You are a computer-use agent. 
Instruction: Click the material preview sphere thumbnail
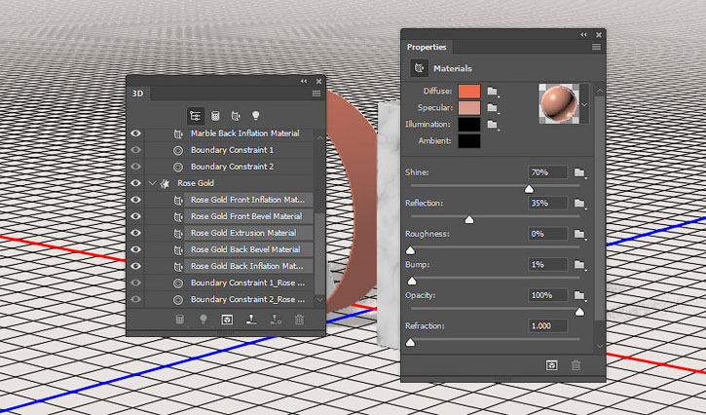click(x=559, y=103)
